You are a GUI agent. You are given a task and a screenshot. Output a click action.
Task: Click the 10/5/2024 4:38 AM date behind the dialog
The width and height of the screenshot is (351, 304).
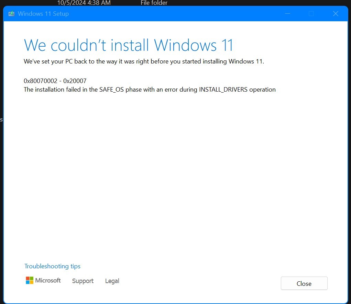pos(84,3)
